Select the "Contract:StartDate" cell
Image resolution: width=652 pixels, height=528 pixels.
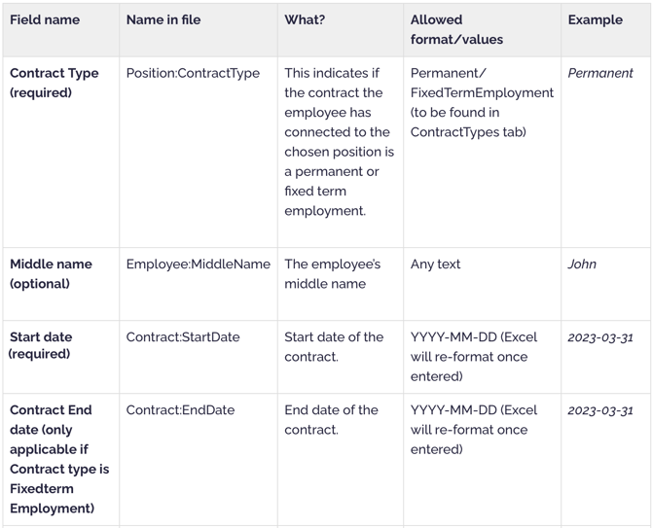(x=183, y=337)
